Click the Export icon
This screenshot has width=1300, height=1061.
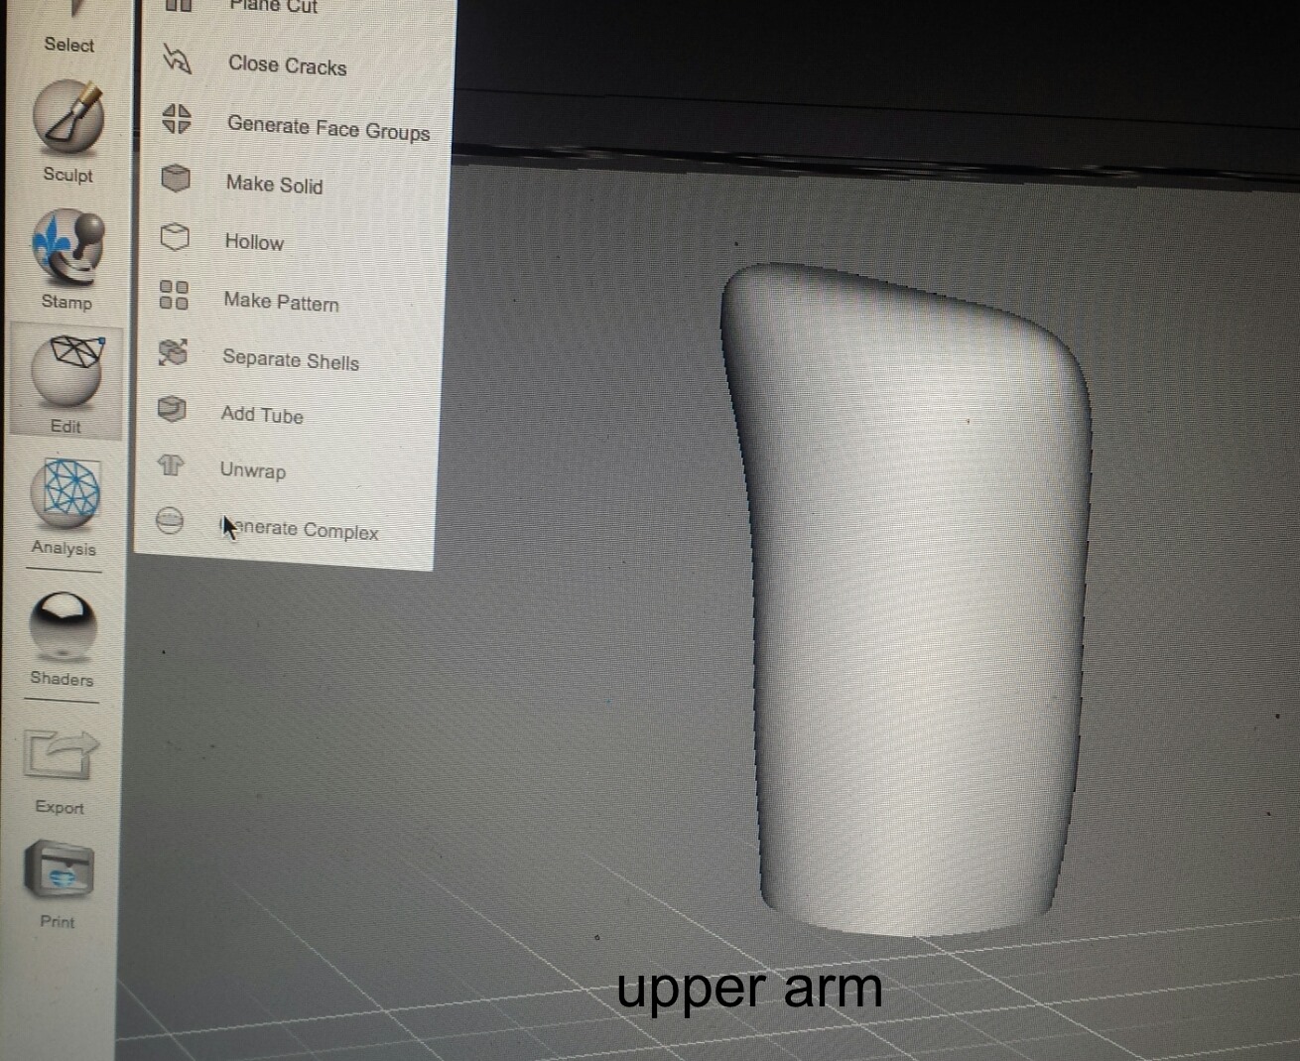[61, 755]
